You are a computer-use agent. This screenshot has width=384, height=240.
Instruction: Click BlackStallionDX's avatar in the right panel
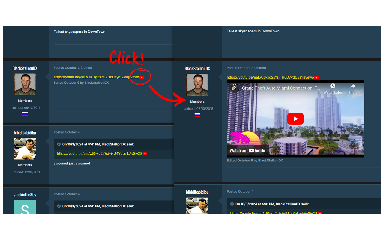point(197,85)
